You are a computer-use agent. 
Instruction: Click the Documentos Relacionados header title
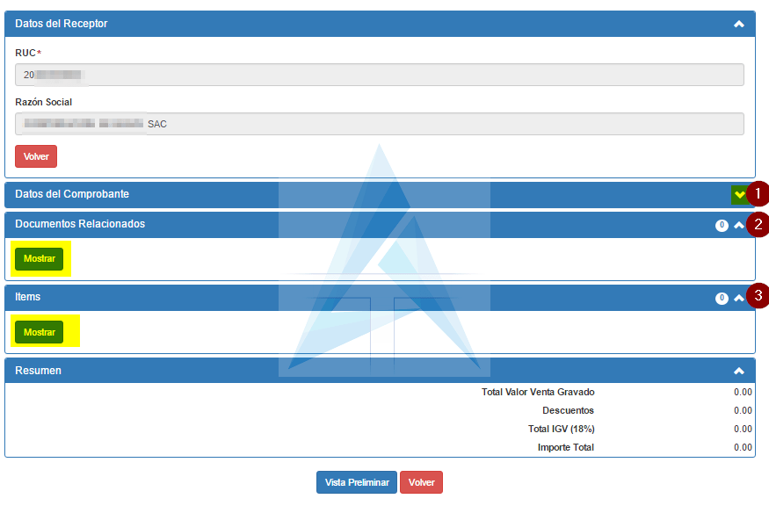[80, 224]
